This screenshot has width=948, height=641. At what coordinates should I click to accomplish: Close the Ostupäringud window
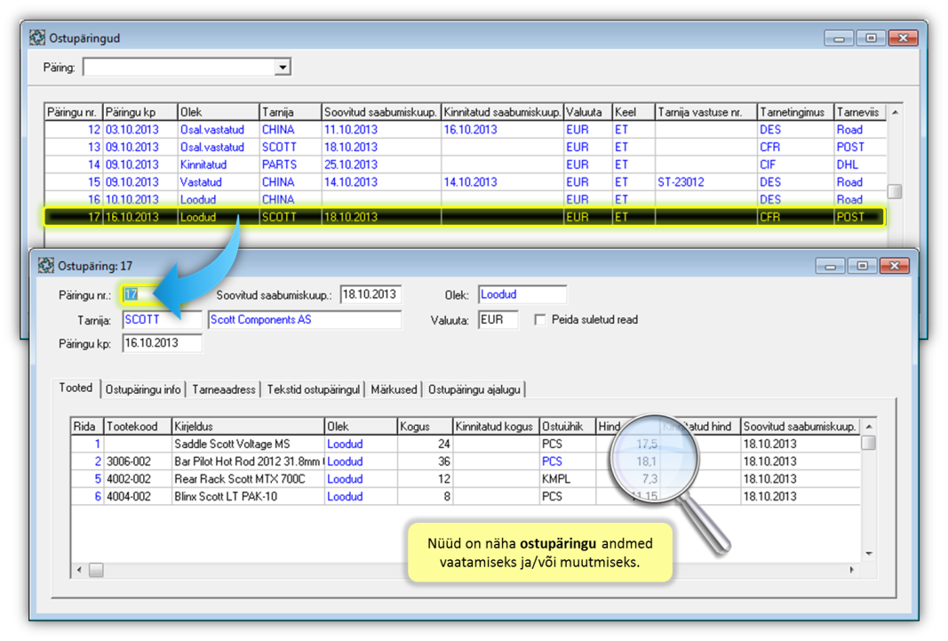[x=904, y=37]
